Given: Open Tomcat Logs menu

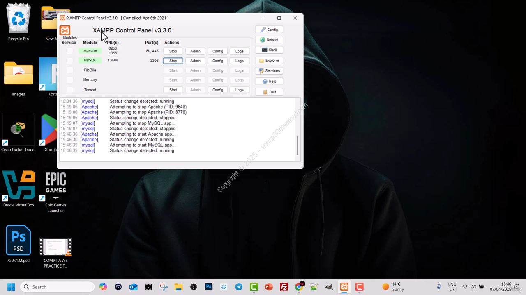Looking at the screenshot, I should coord(240,90).
